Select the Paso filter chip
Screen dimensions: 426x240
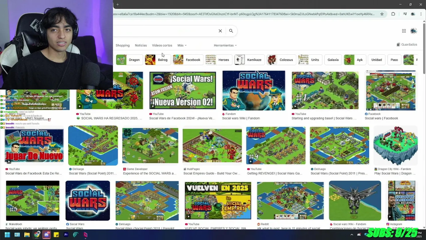[394, 60]
